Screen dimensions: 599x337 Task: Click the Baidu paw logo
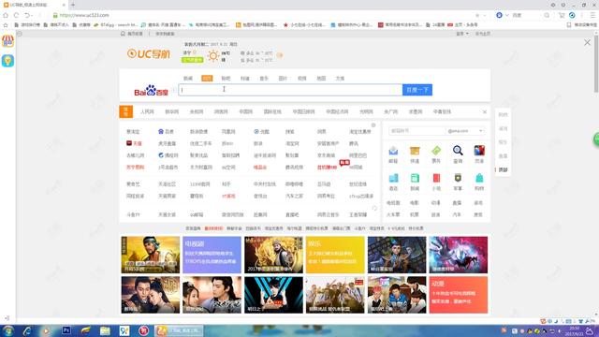[x=152, y=90]
